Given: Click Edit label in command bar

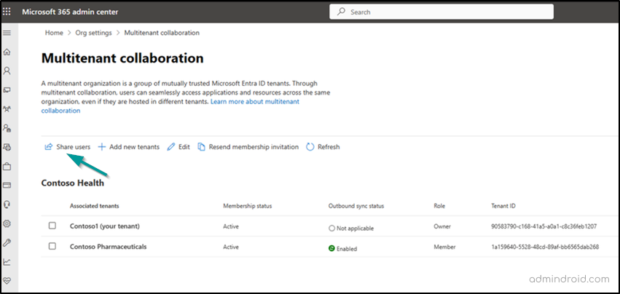Looking at the screenshot, I should (x=184, y=147).
